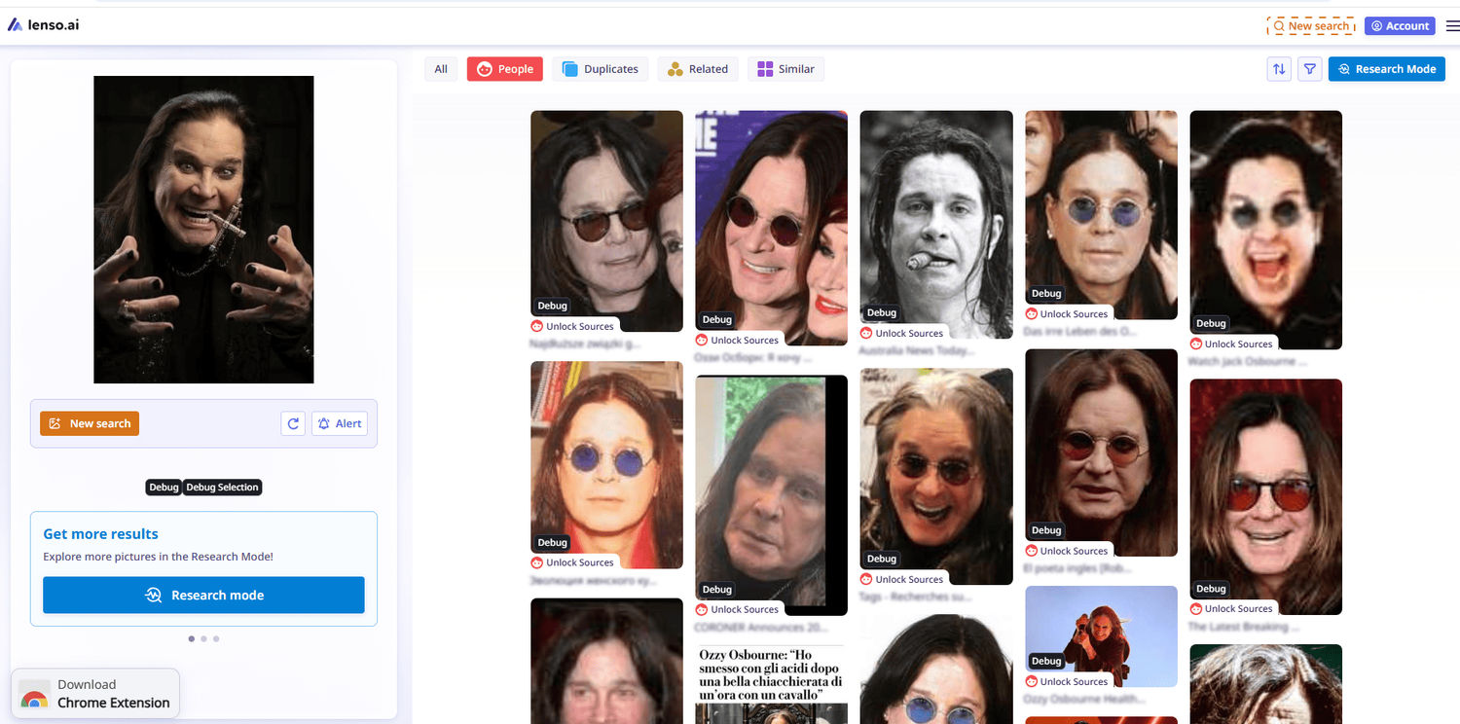Viewport: 1460px width, 724px height.
Task: Click the 'Das irre Leben des O...' caption
Action: click(1077, 332)
